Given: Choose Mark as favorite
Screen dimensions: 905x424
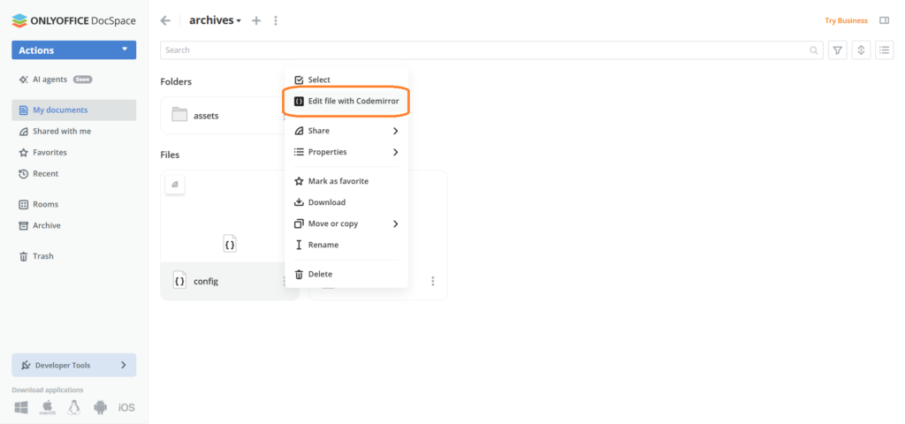Looking at the screenshot, I should [346, 181].
